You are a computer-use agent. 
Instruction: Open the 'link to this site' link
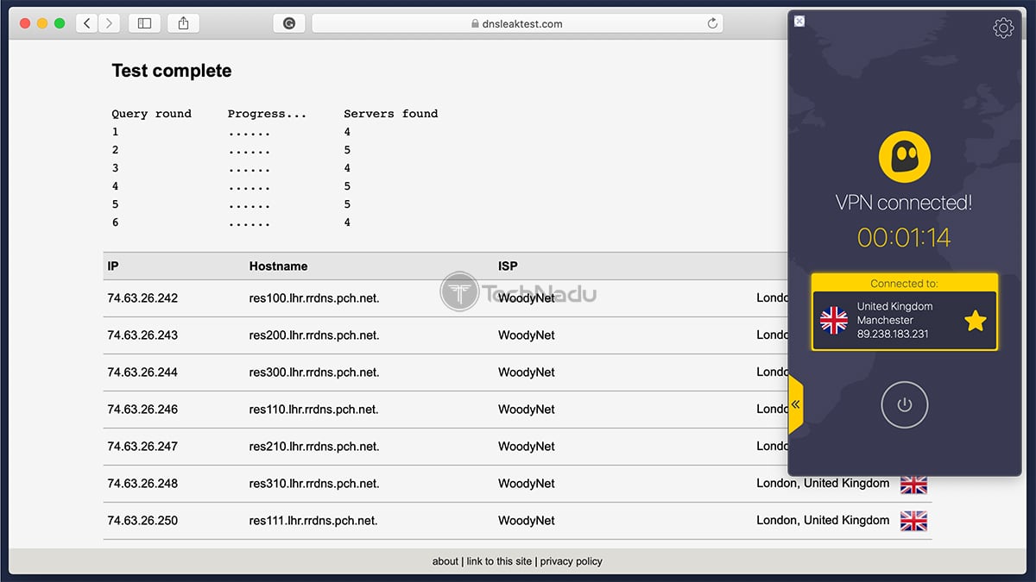(x=499, y=561)
